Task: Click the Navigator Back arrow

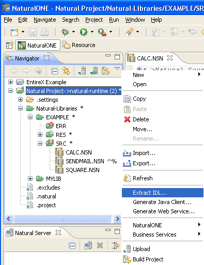Action: (x=14, y=71)
